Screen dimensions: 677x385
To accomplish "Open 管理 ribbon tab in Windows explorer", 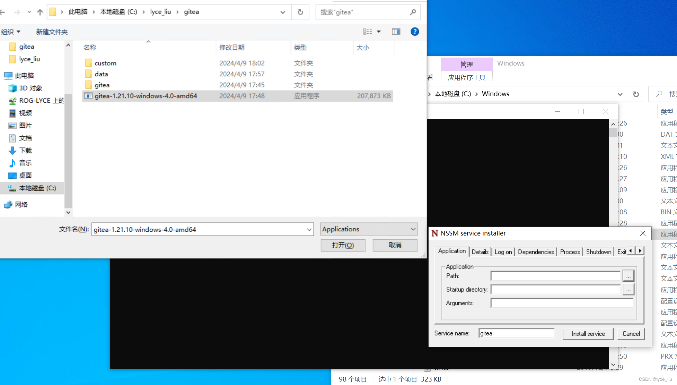I will coord(466,65).
